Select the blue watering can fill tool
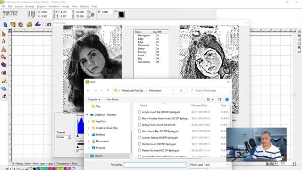Viewport: 302px width, 170px height. [x=4, y=89]
